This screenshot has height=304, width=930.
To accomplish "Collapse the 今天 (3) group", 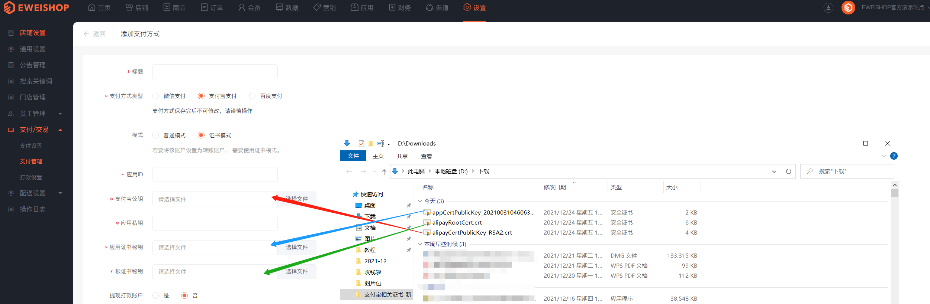I will pyautogui.click(x=420, y=201).
